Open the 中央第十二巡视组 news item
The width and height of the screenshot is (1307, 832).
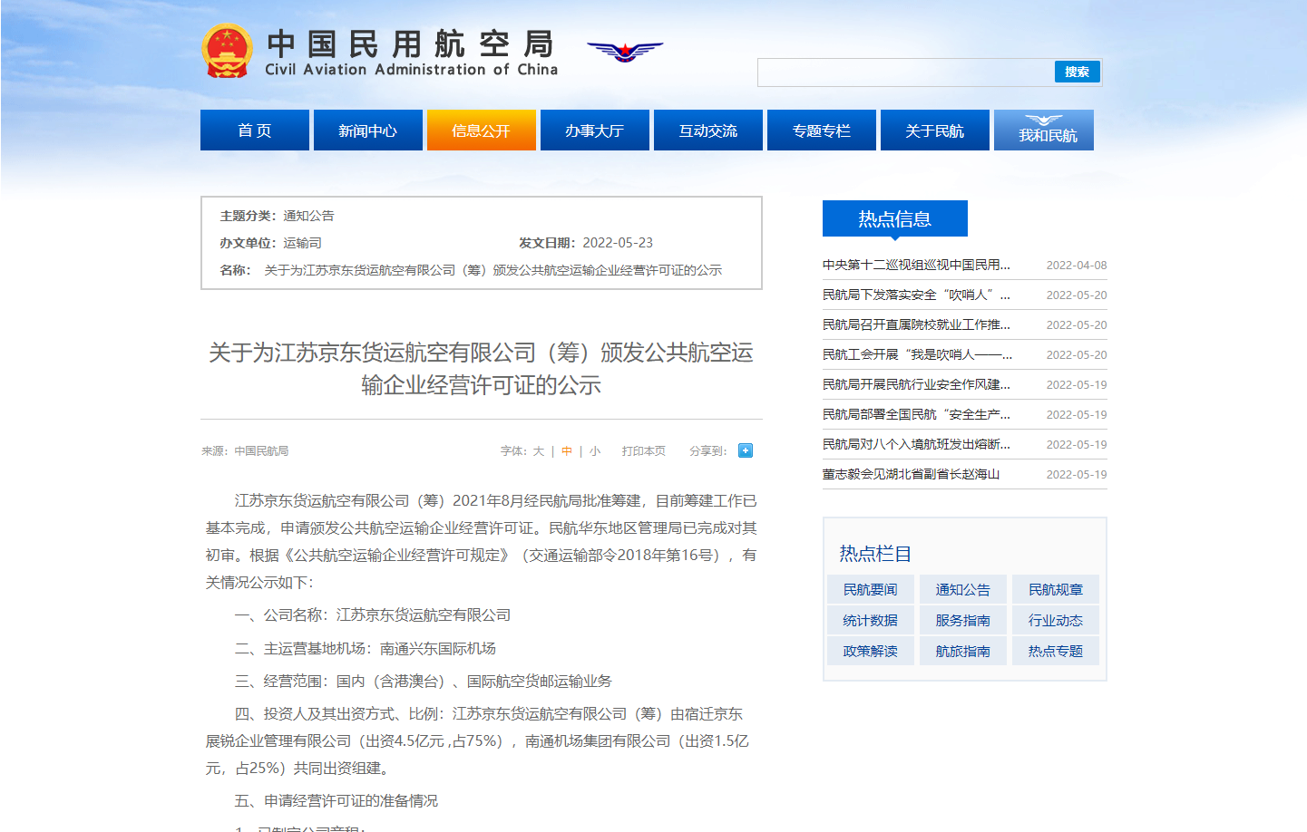click(916, 265)
